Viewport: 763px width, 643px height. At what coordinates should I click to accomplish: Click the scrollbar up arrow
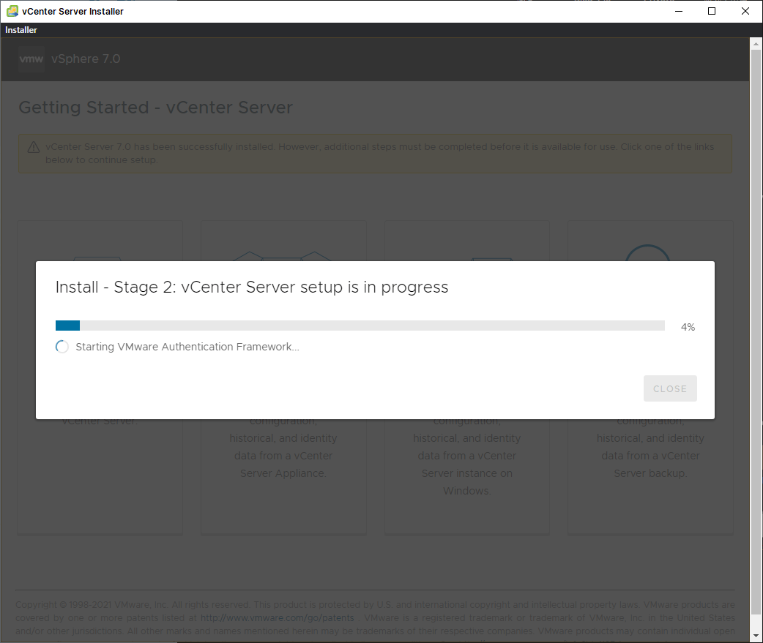(x=756, y=45)
